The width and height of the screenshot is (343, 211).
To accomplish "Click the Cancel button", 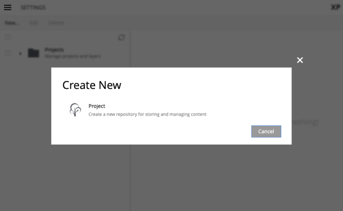I will pos(266,131).
